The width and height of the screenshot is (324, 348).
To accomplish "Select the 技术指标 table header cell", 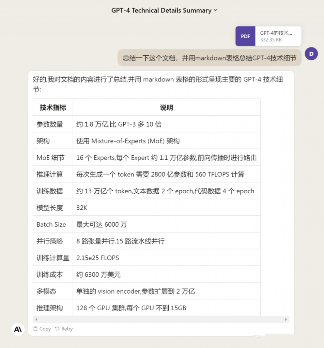I will coord(53,107).
